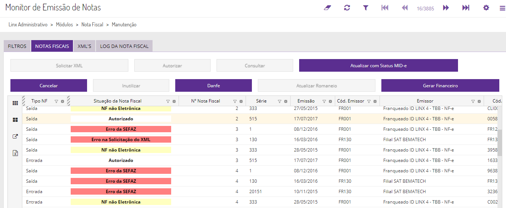This screenshot has width=506, height=208.
Task: Open the Emissão column filter
Action: tap(324, 101)
